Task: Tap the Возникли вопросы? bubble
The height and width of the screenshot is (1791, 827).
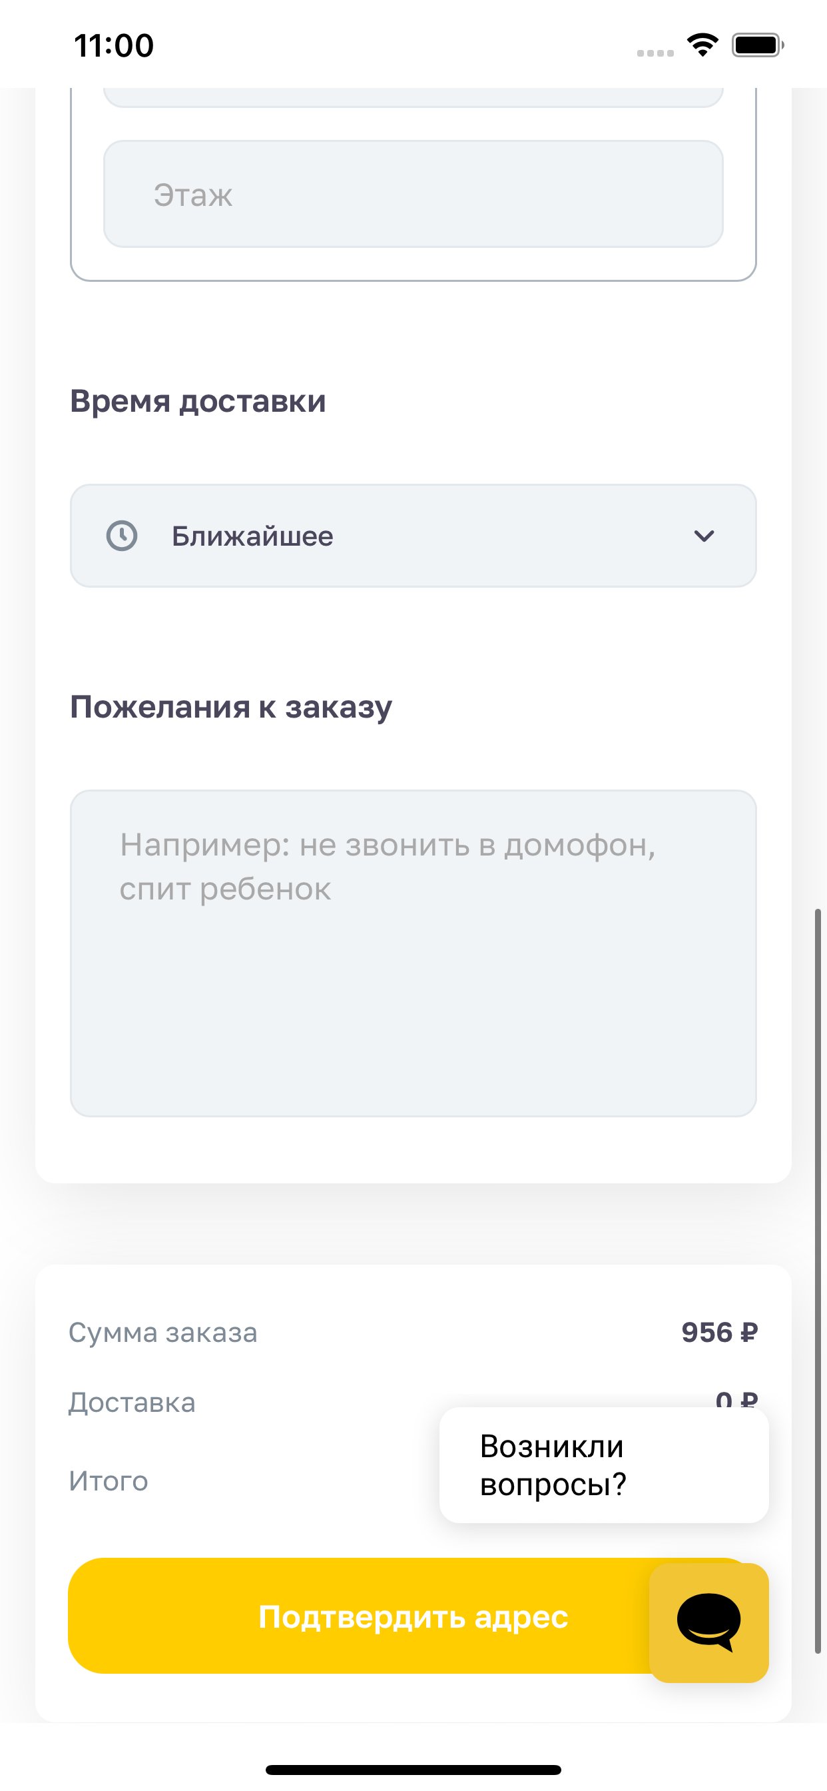Action: click(x=603, y=1465)
